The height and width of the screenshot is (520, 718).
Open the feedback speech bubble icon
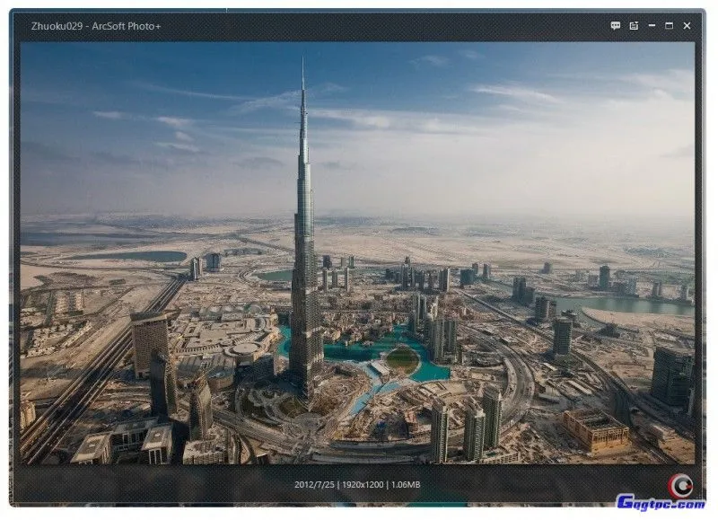(x=615, y=26)
